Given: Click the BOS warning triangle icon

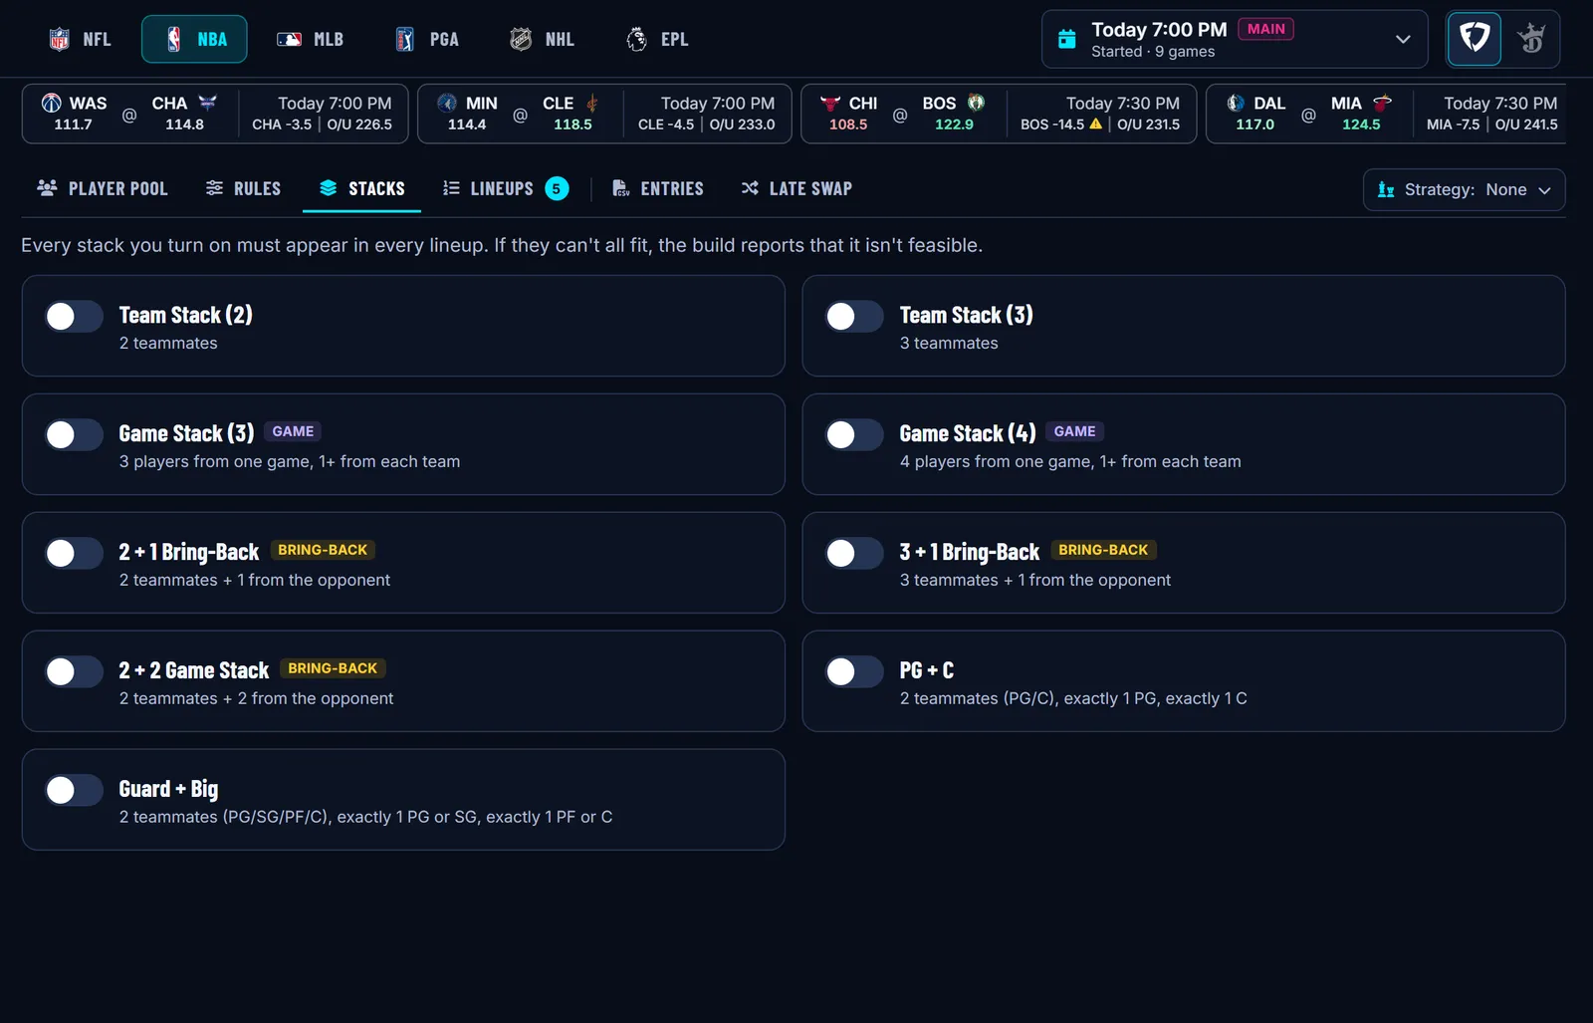Looking at the screenshot, I should pyautogui.click(x=1096, y=125).
